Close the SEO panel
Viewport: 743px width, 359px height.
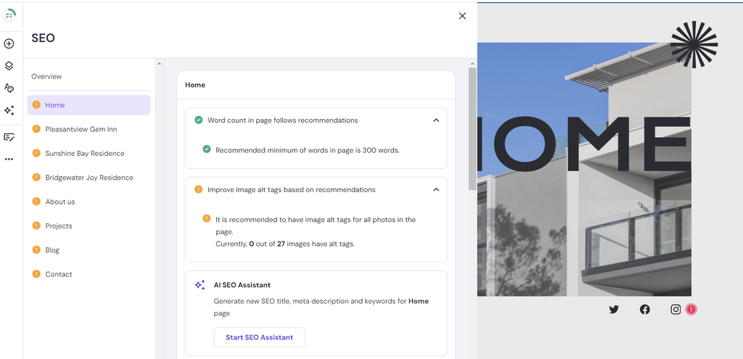tap(462, 16)
